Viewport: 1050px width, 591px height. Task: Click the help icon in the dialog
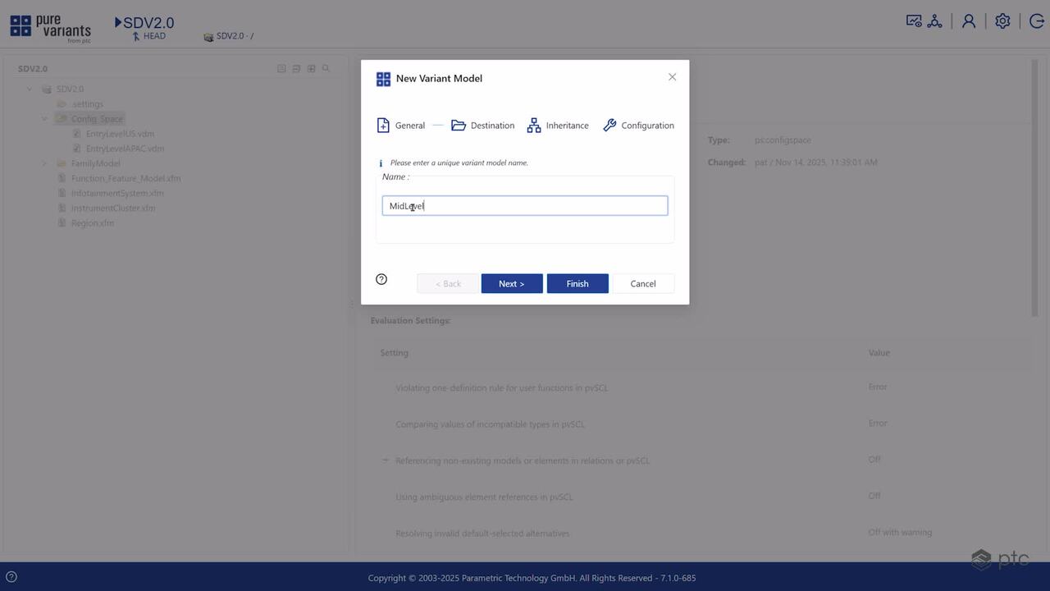[381, 279]
